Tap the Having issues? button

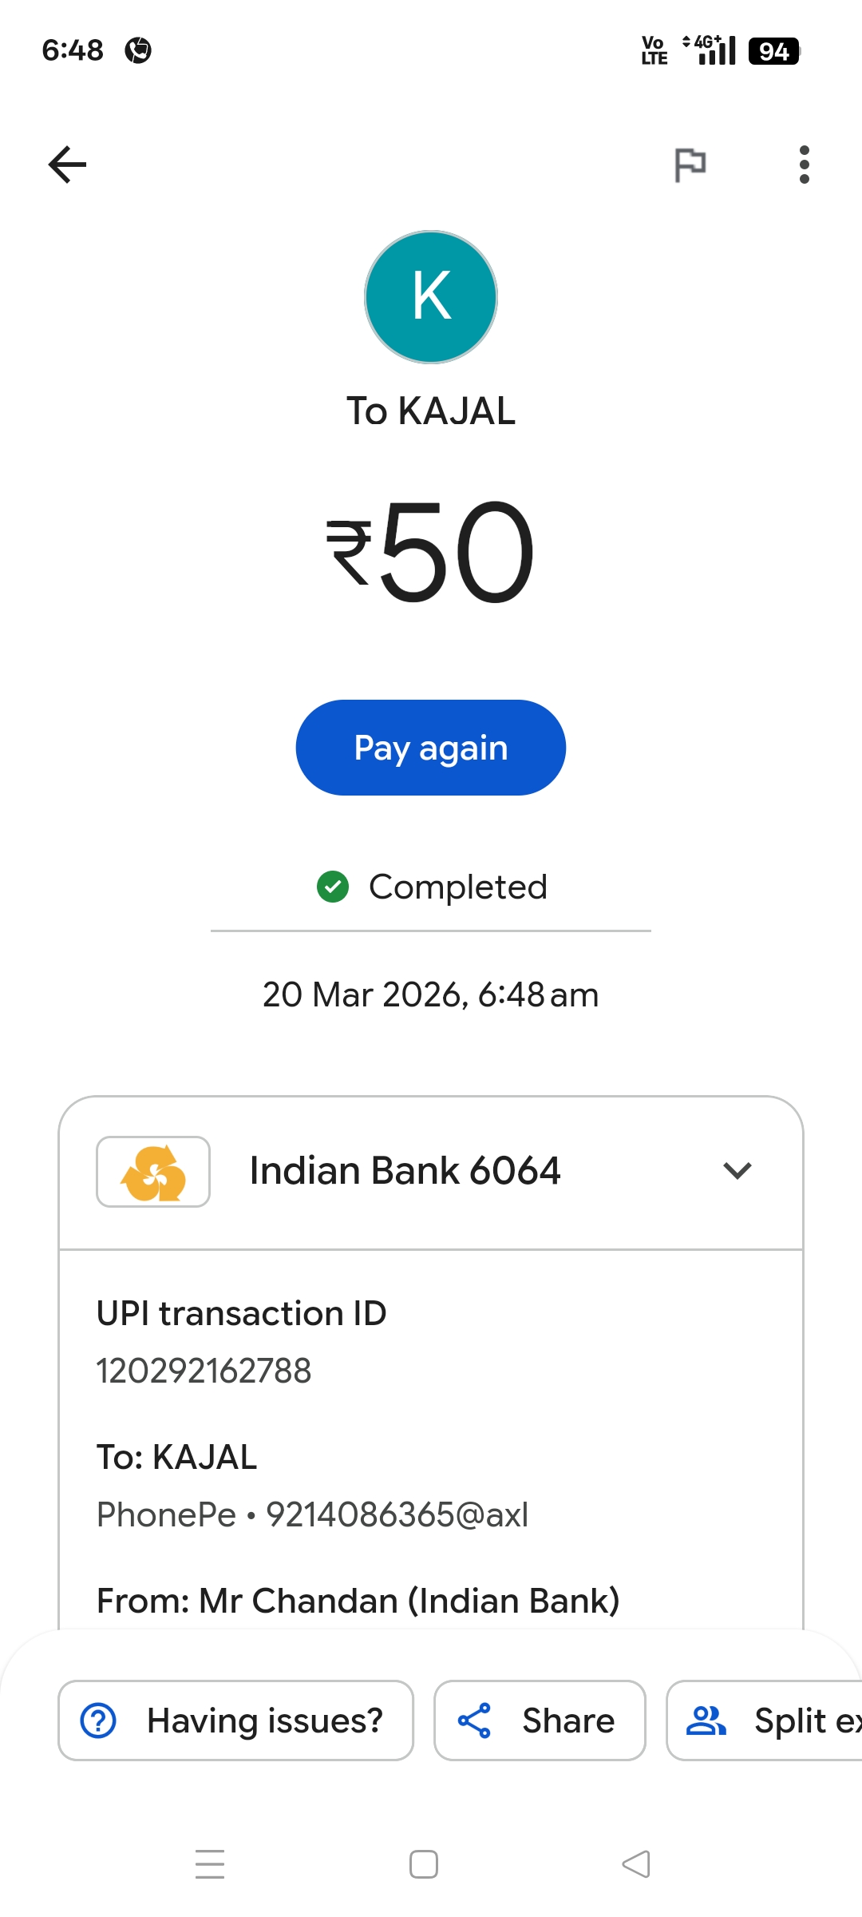(235, 1721)
